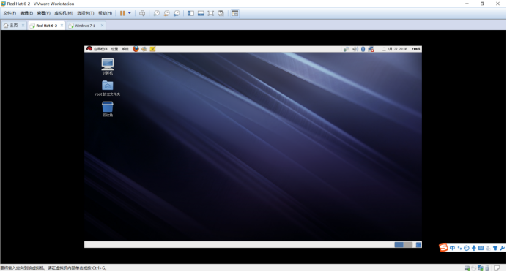Screen dimensions: 507x272
Task: Toggle punctuation mode in Sogou bar
Action: (x=459, y=248)
